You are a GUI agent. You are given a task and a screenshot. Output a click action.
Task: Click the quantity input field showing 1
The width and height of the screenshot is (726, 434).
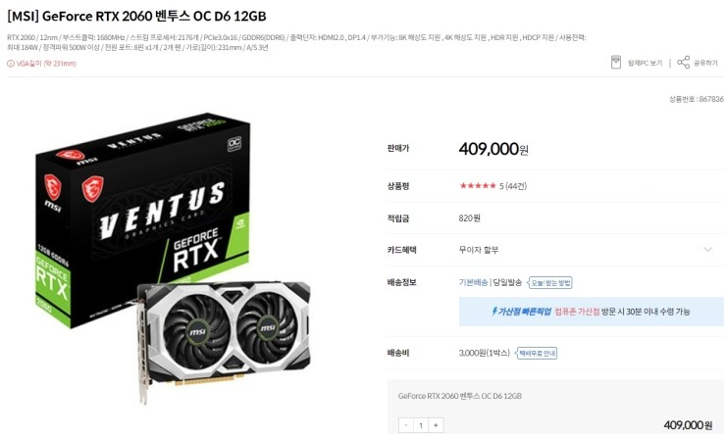421,425
